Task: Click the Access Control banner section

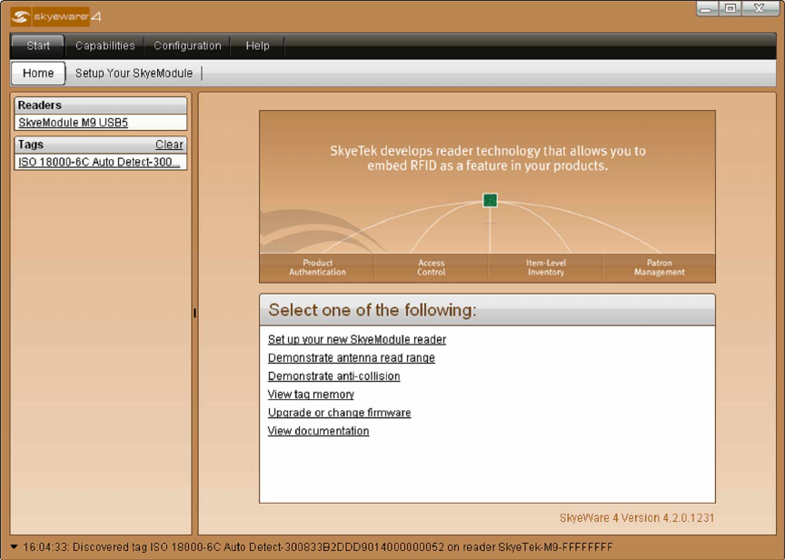Action: pos(431,267)
